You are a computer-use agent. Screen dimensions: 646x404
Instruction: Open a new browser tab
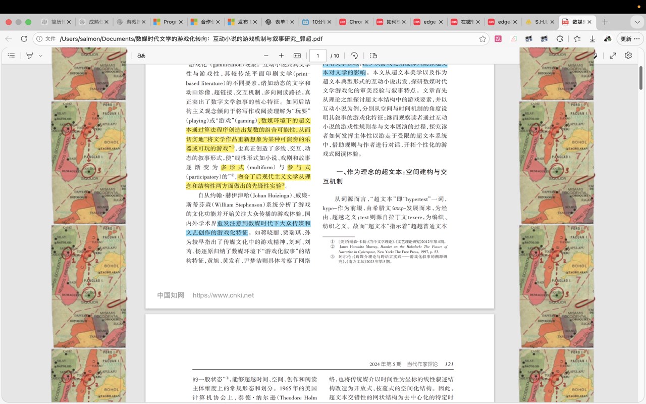(x=605, y=22)
